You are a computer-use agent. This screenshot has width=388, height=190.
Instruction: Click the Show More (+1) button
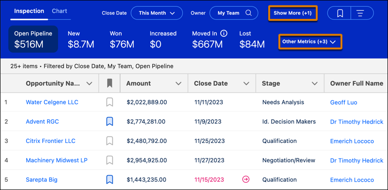point(292,13)
